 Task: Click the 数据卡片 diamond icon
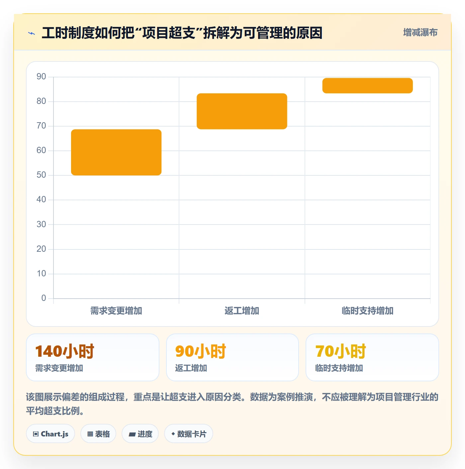tap(173, 434)
